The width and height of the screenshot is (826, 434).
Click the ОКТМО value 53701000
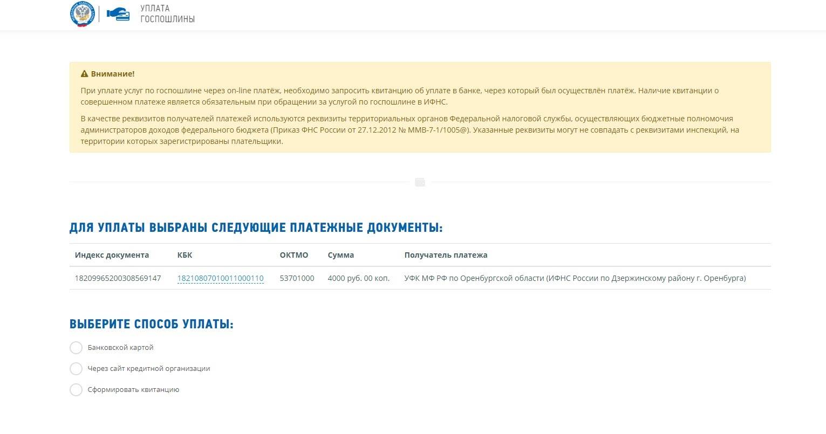tap(297, 278)
